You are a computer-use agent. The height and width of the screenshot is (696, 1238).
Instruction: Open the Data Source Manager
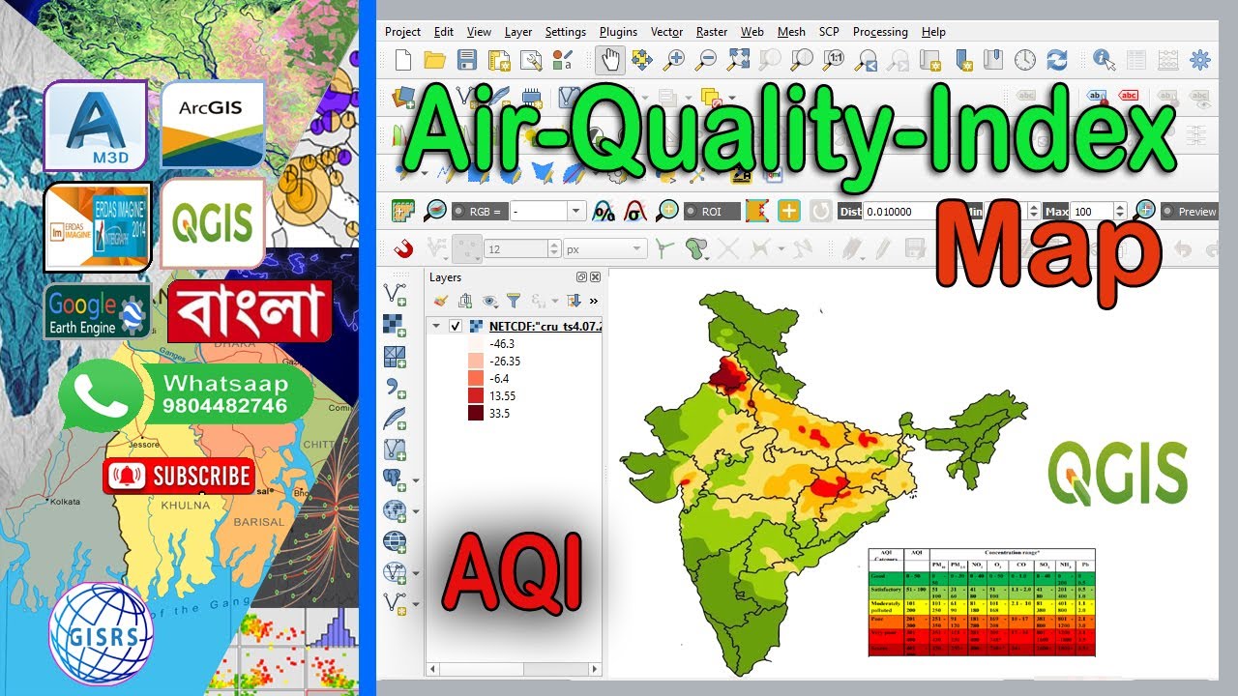pyautogui.click(x=403, y=98)
